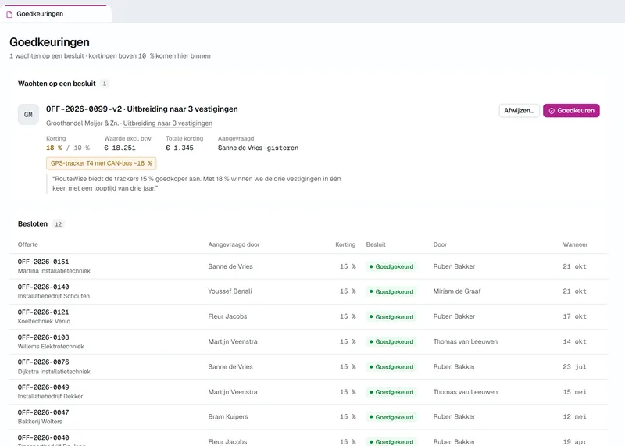The image size is (625, 446).
Task: Select heading OFF-2026-0099-v2 Uitbreiding naar 3 vestigingen
Action: pos(142,109)
